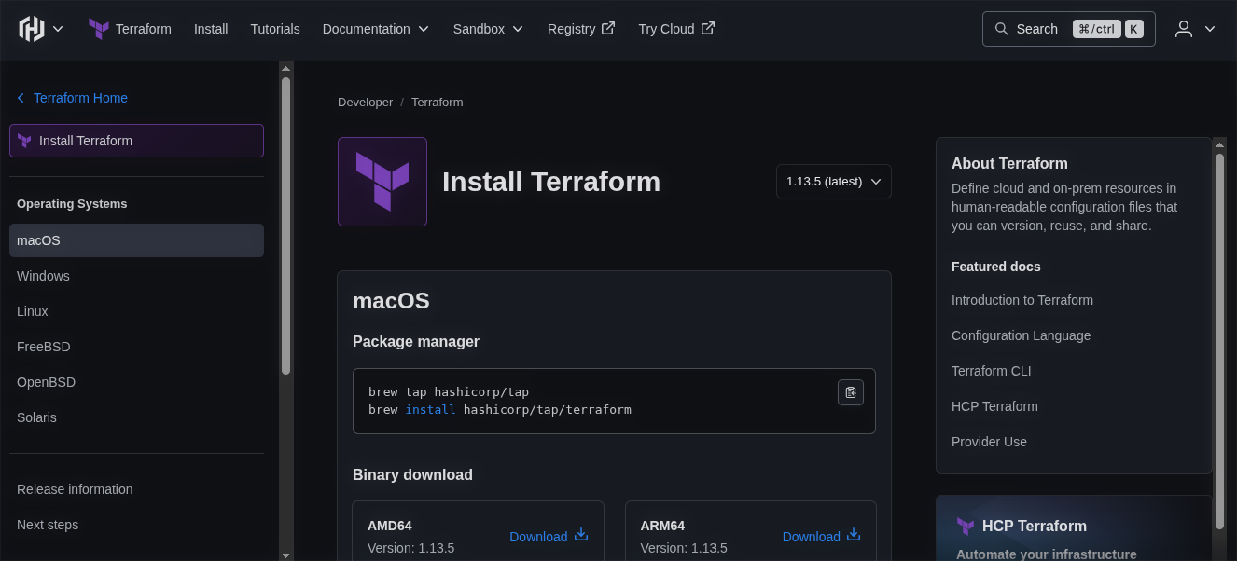
Task: Open the 1.13.5 (latest) version dropdown
Action: coord(833,181)
